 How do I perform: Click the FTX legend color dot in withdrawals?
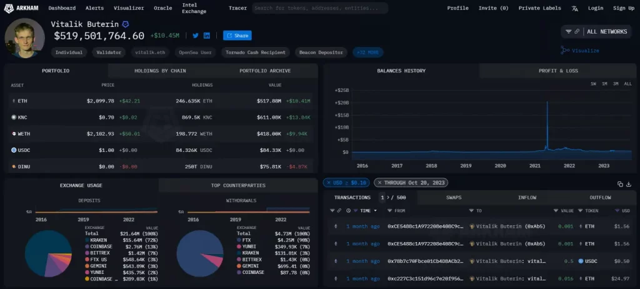click(x=239, y=240)
